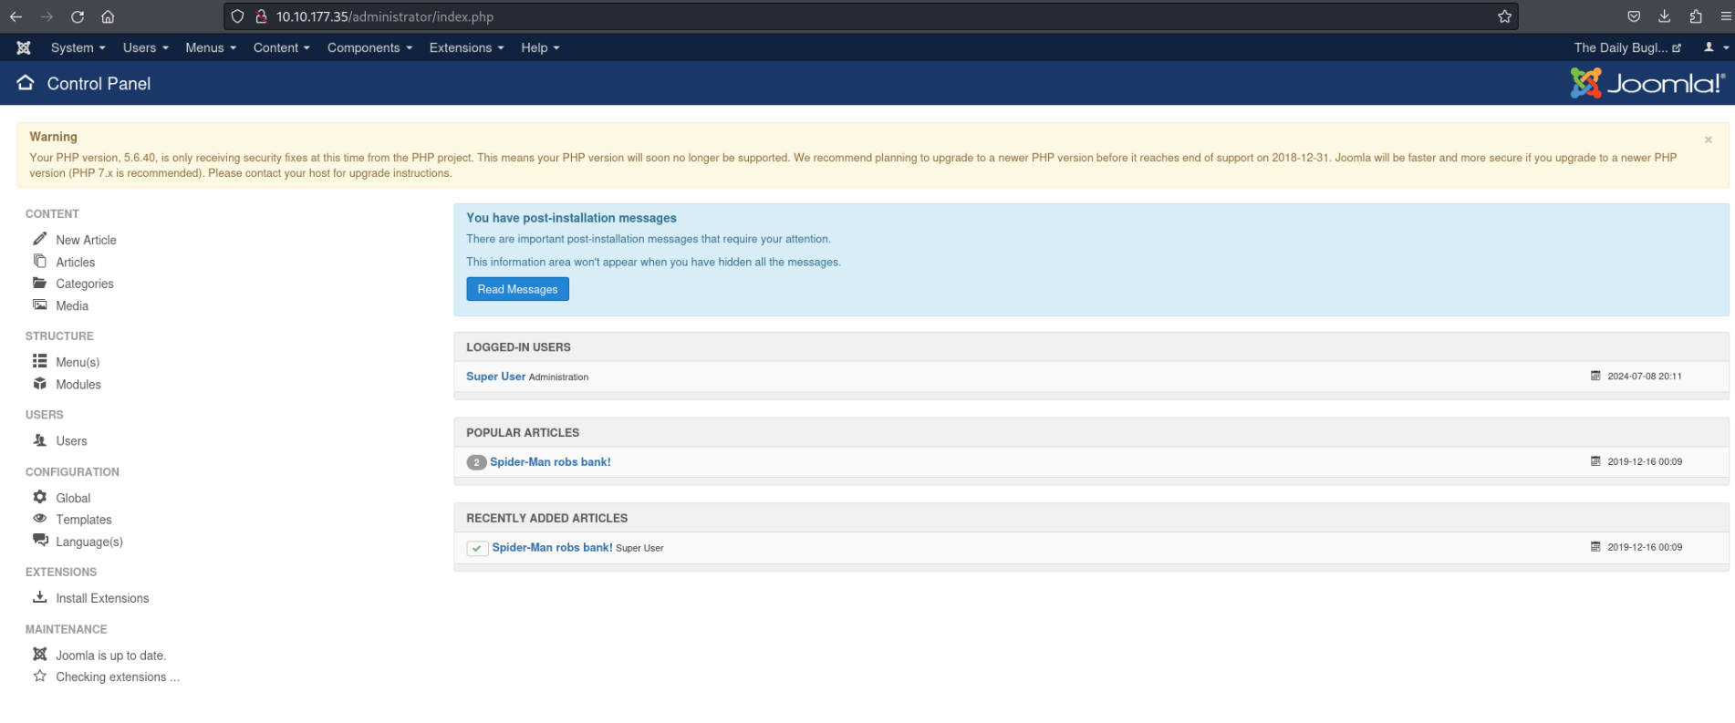
Task: Click the Global configuration gear icon
Action: coord(40,497)
